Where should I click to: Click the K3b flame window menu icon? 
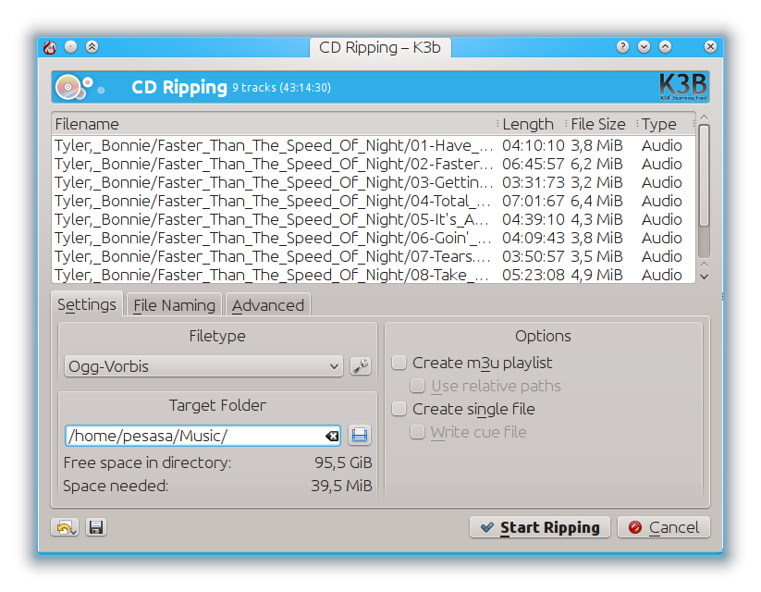(x=50, y=47)
